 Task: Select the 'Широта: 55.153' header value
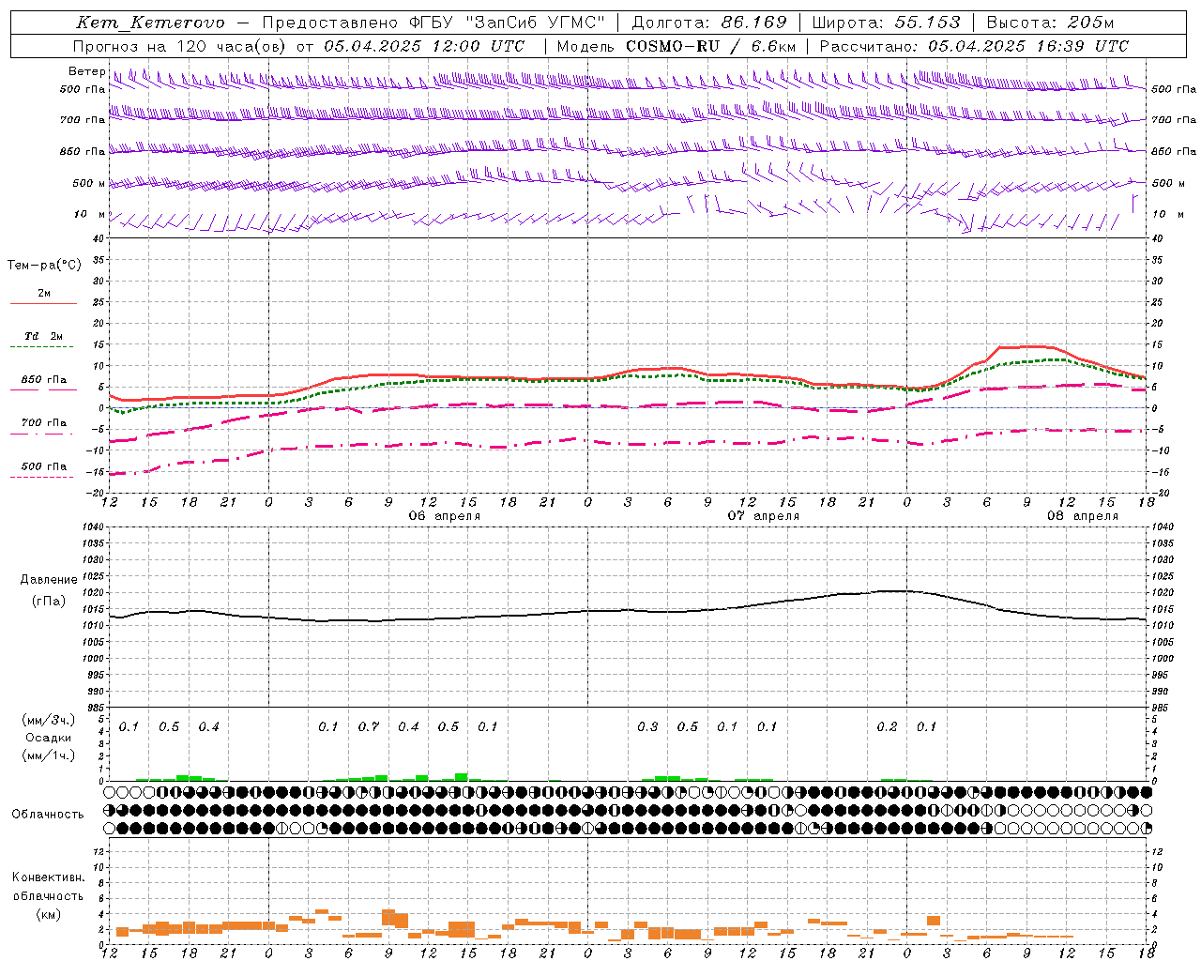886,23
